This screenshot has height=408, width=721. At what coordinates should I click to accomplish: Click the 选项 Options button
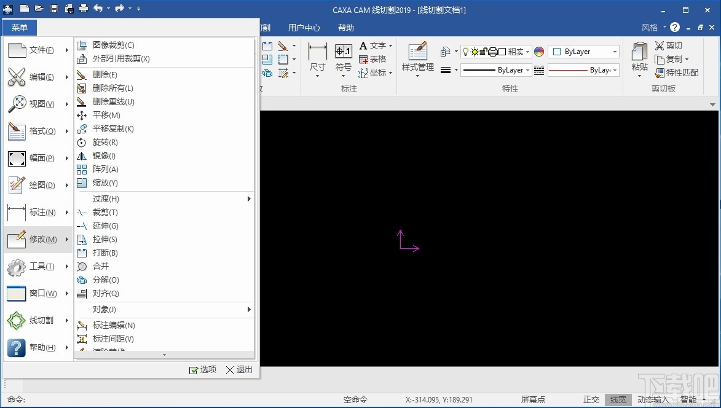[203, 369]
